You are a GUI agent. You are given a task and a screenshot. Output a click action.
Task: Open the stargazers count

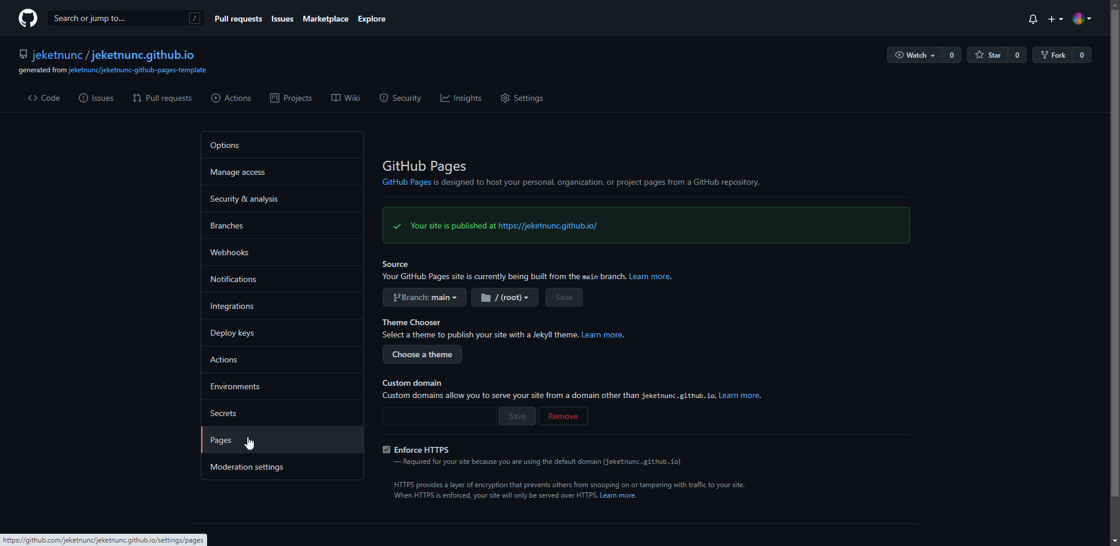[x=1017, y=55]
